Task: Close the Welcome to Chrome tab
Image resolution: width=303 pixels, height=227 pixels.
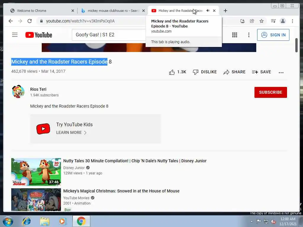Action: click(x=73, y=11)
